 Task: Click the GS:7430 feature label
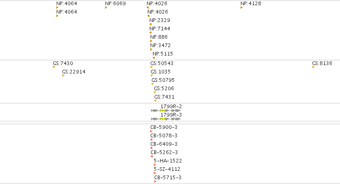coord(63,63)
